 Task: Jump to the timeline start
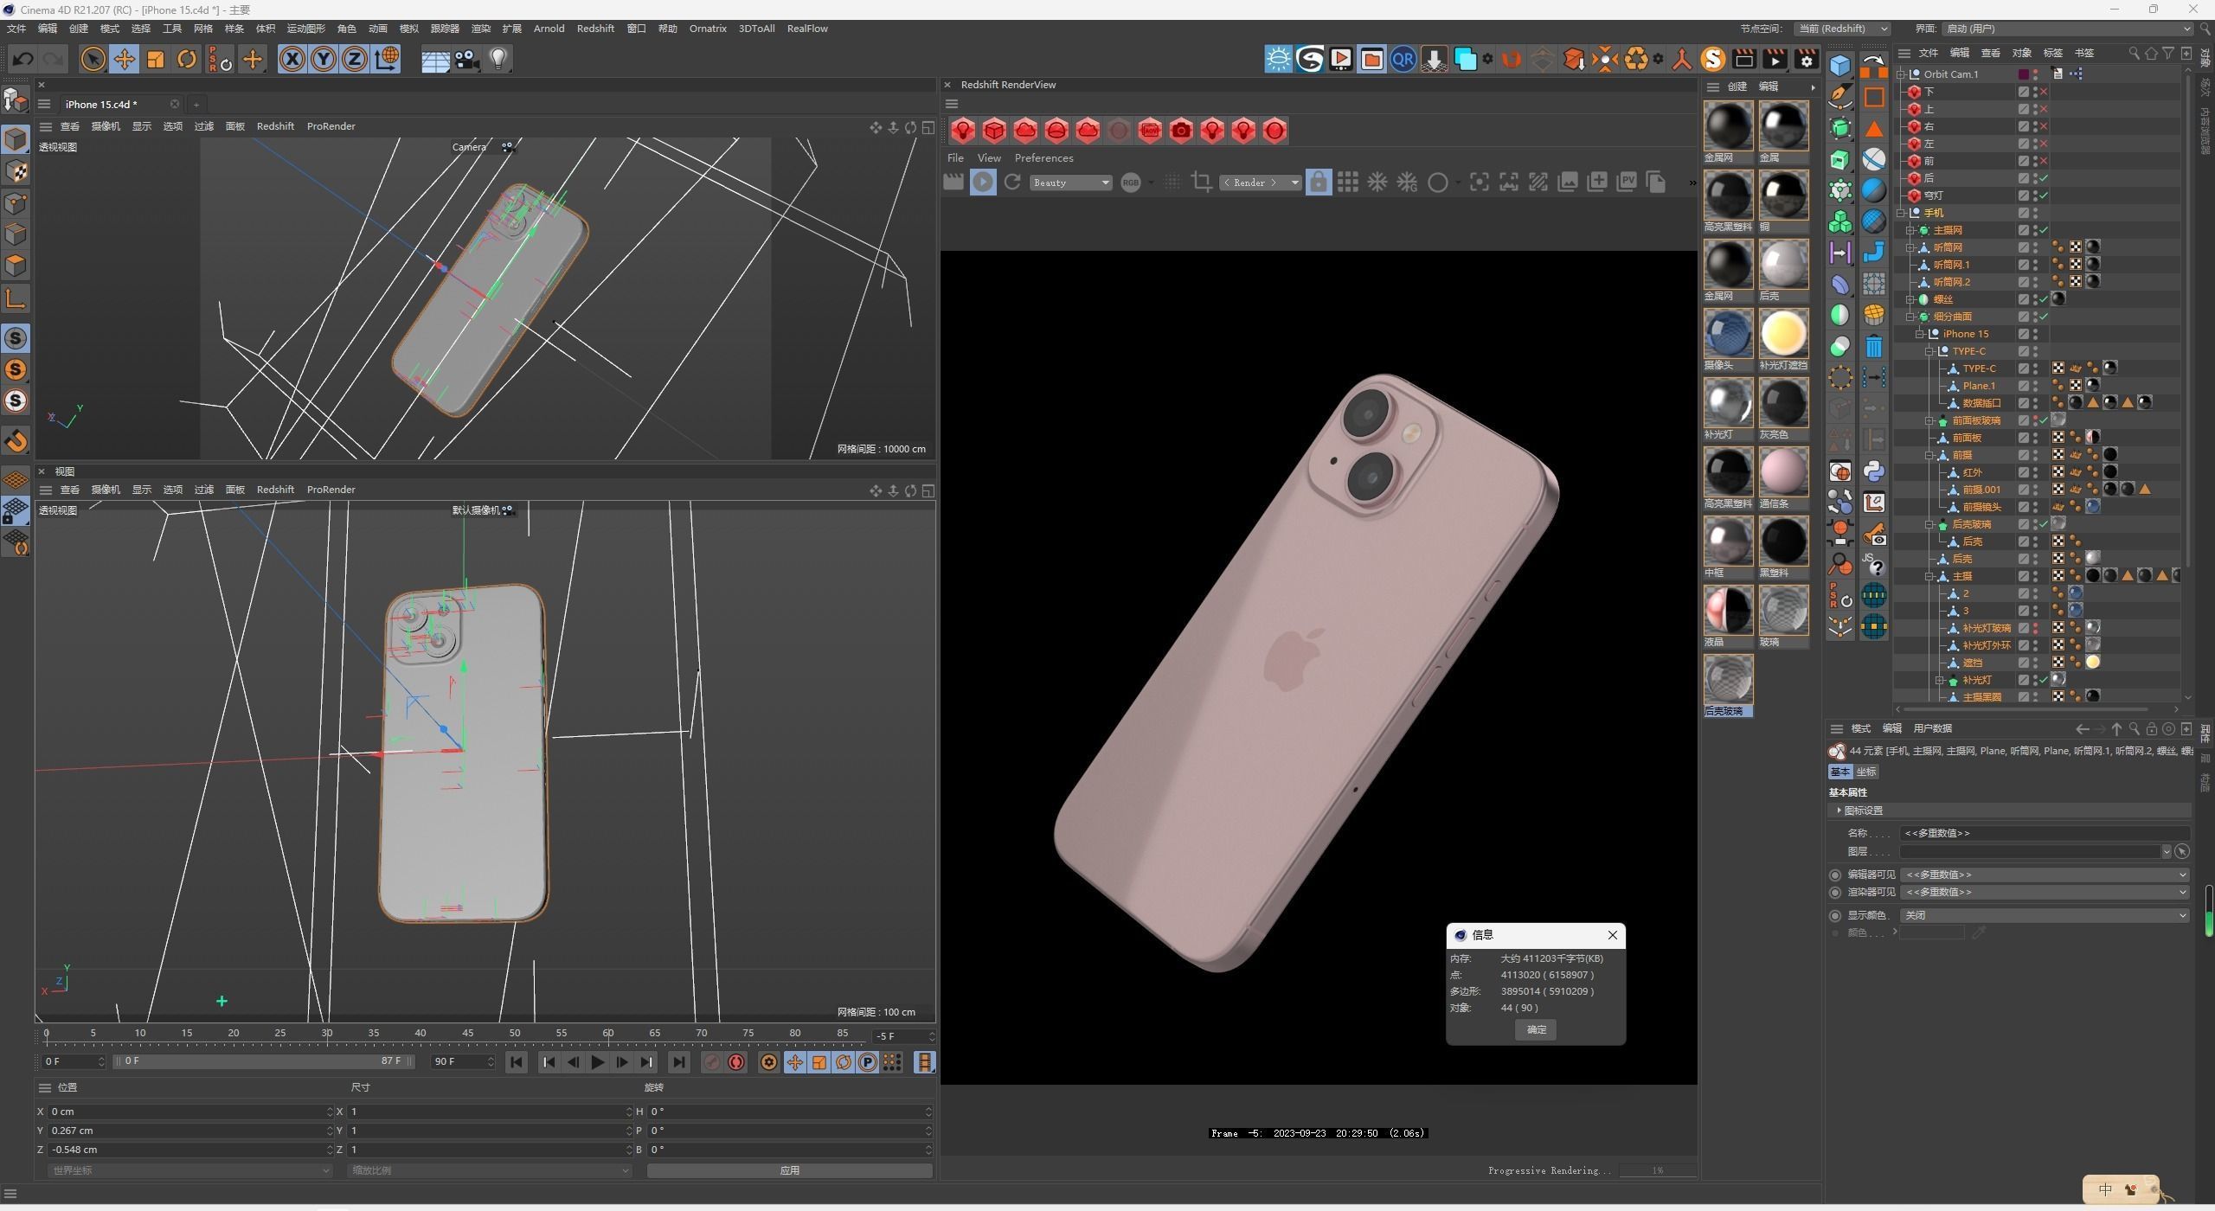517,1062
